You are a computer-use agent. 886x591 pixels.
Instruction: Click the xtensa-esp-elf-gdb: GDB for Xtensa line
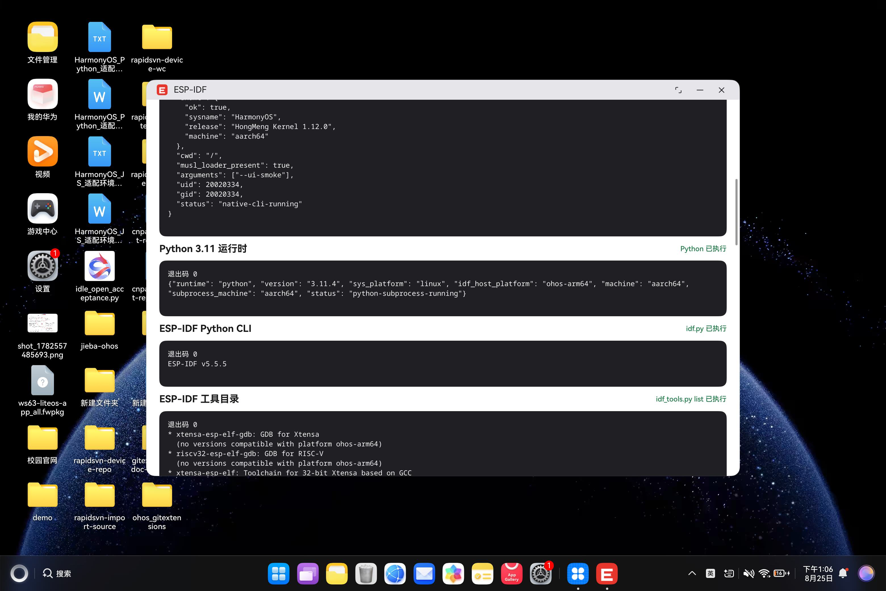coord(243,434)
